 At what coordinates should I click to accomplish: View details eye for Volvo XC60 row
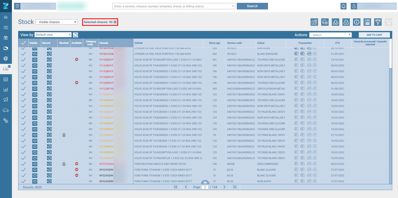(35, 89)
